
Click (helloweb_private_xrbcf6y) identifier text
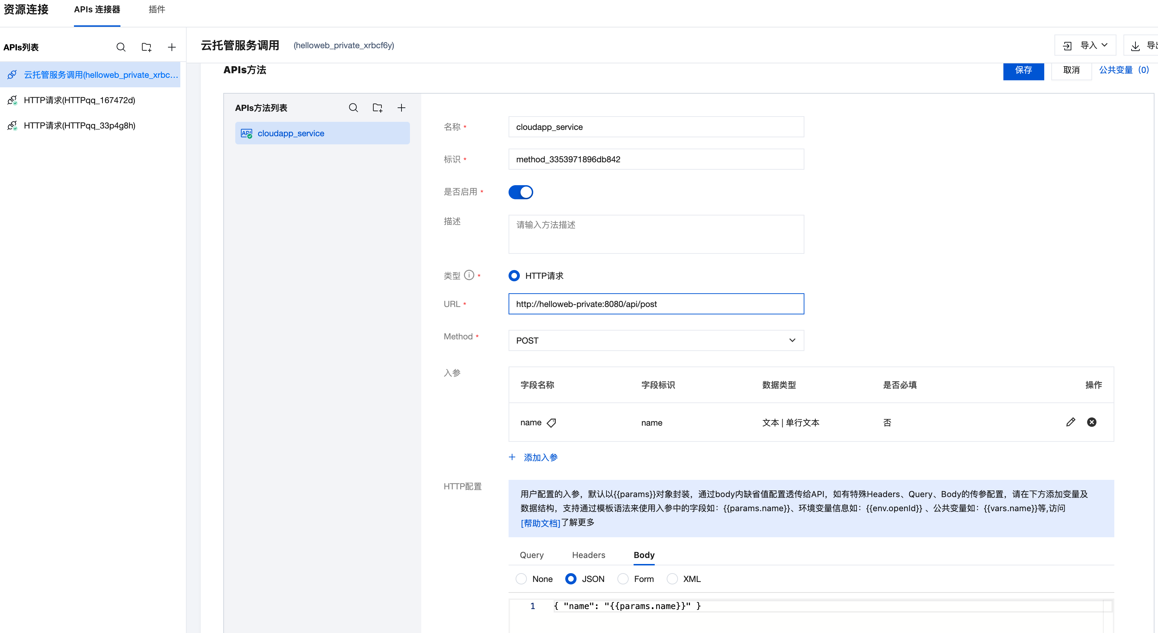pyautogui.click(x=343, y=45)
